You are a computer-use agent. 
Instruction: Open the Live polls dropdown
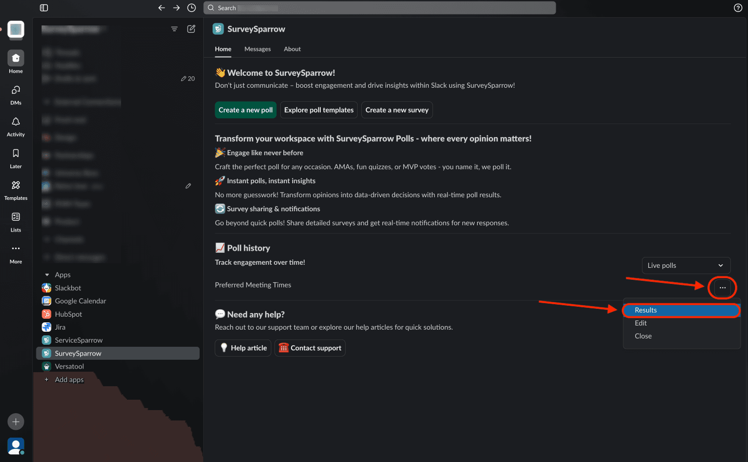click(686, 265)
